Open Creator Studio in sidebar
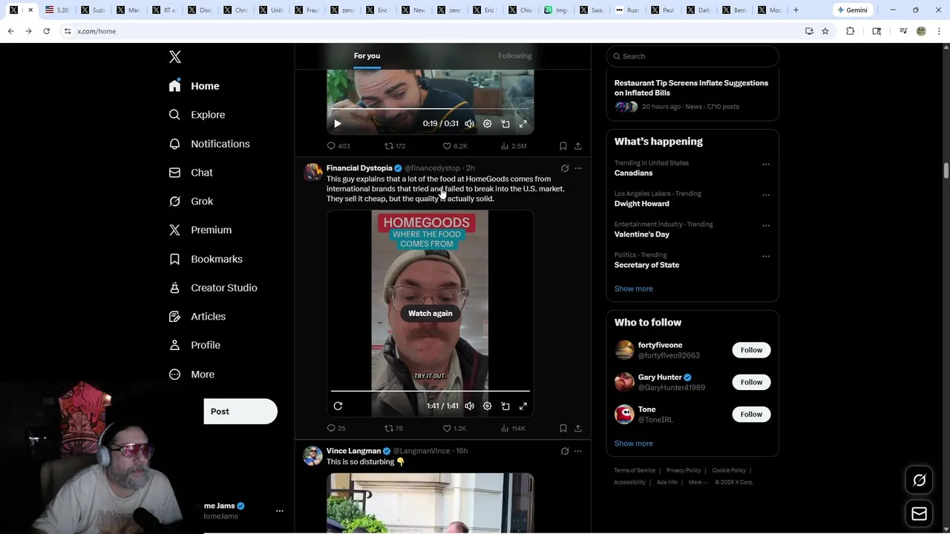Screen dimensions: 950x534 tap(213, 288)
